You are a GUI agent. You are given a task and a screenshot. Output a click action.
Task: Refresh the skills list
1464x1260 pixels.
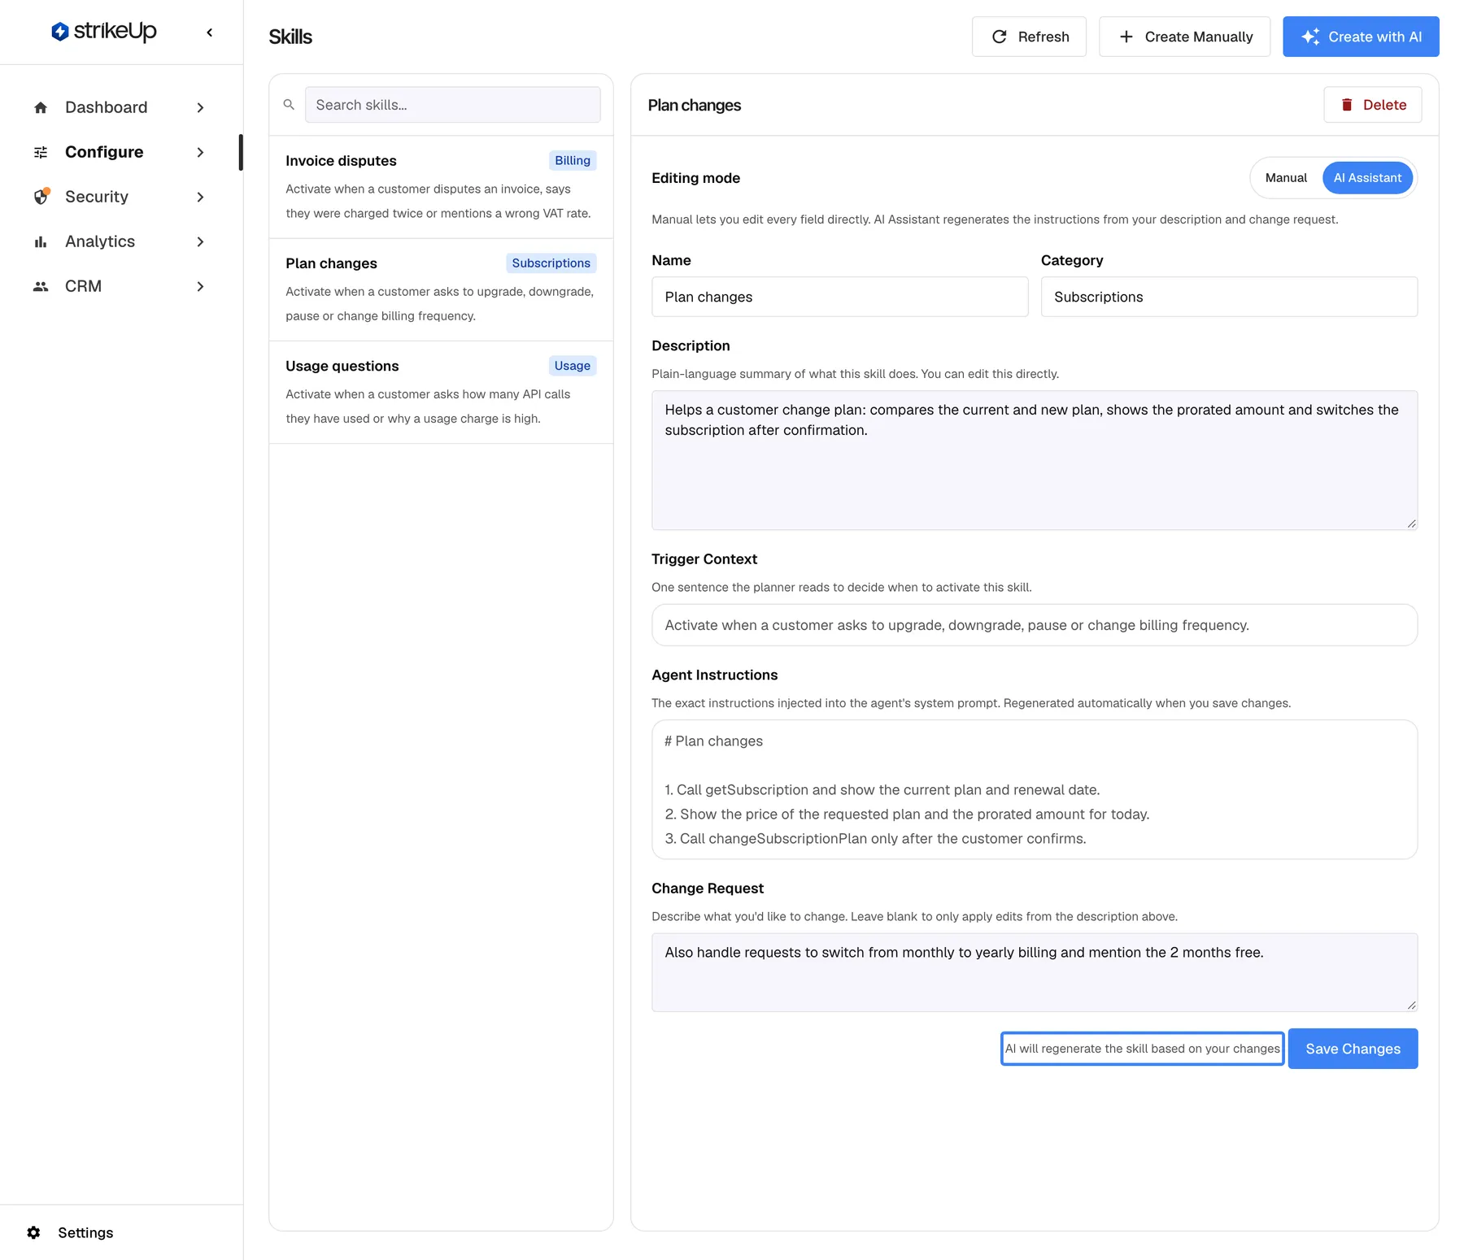coord(1029,37)
